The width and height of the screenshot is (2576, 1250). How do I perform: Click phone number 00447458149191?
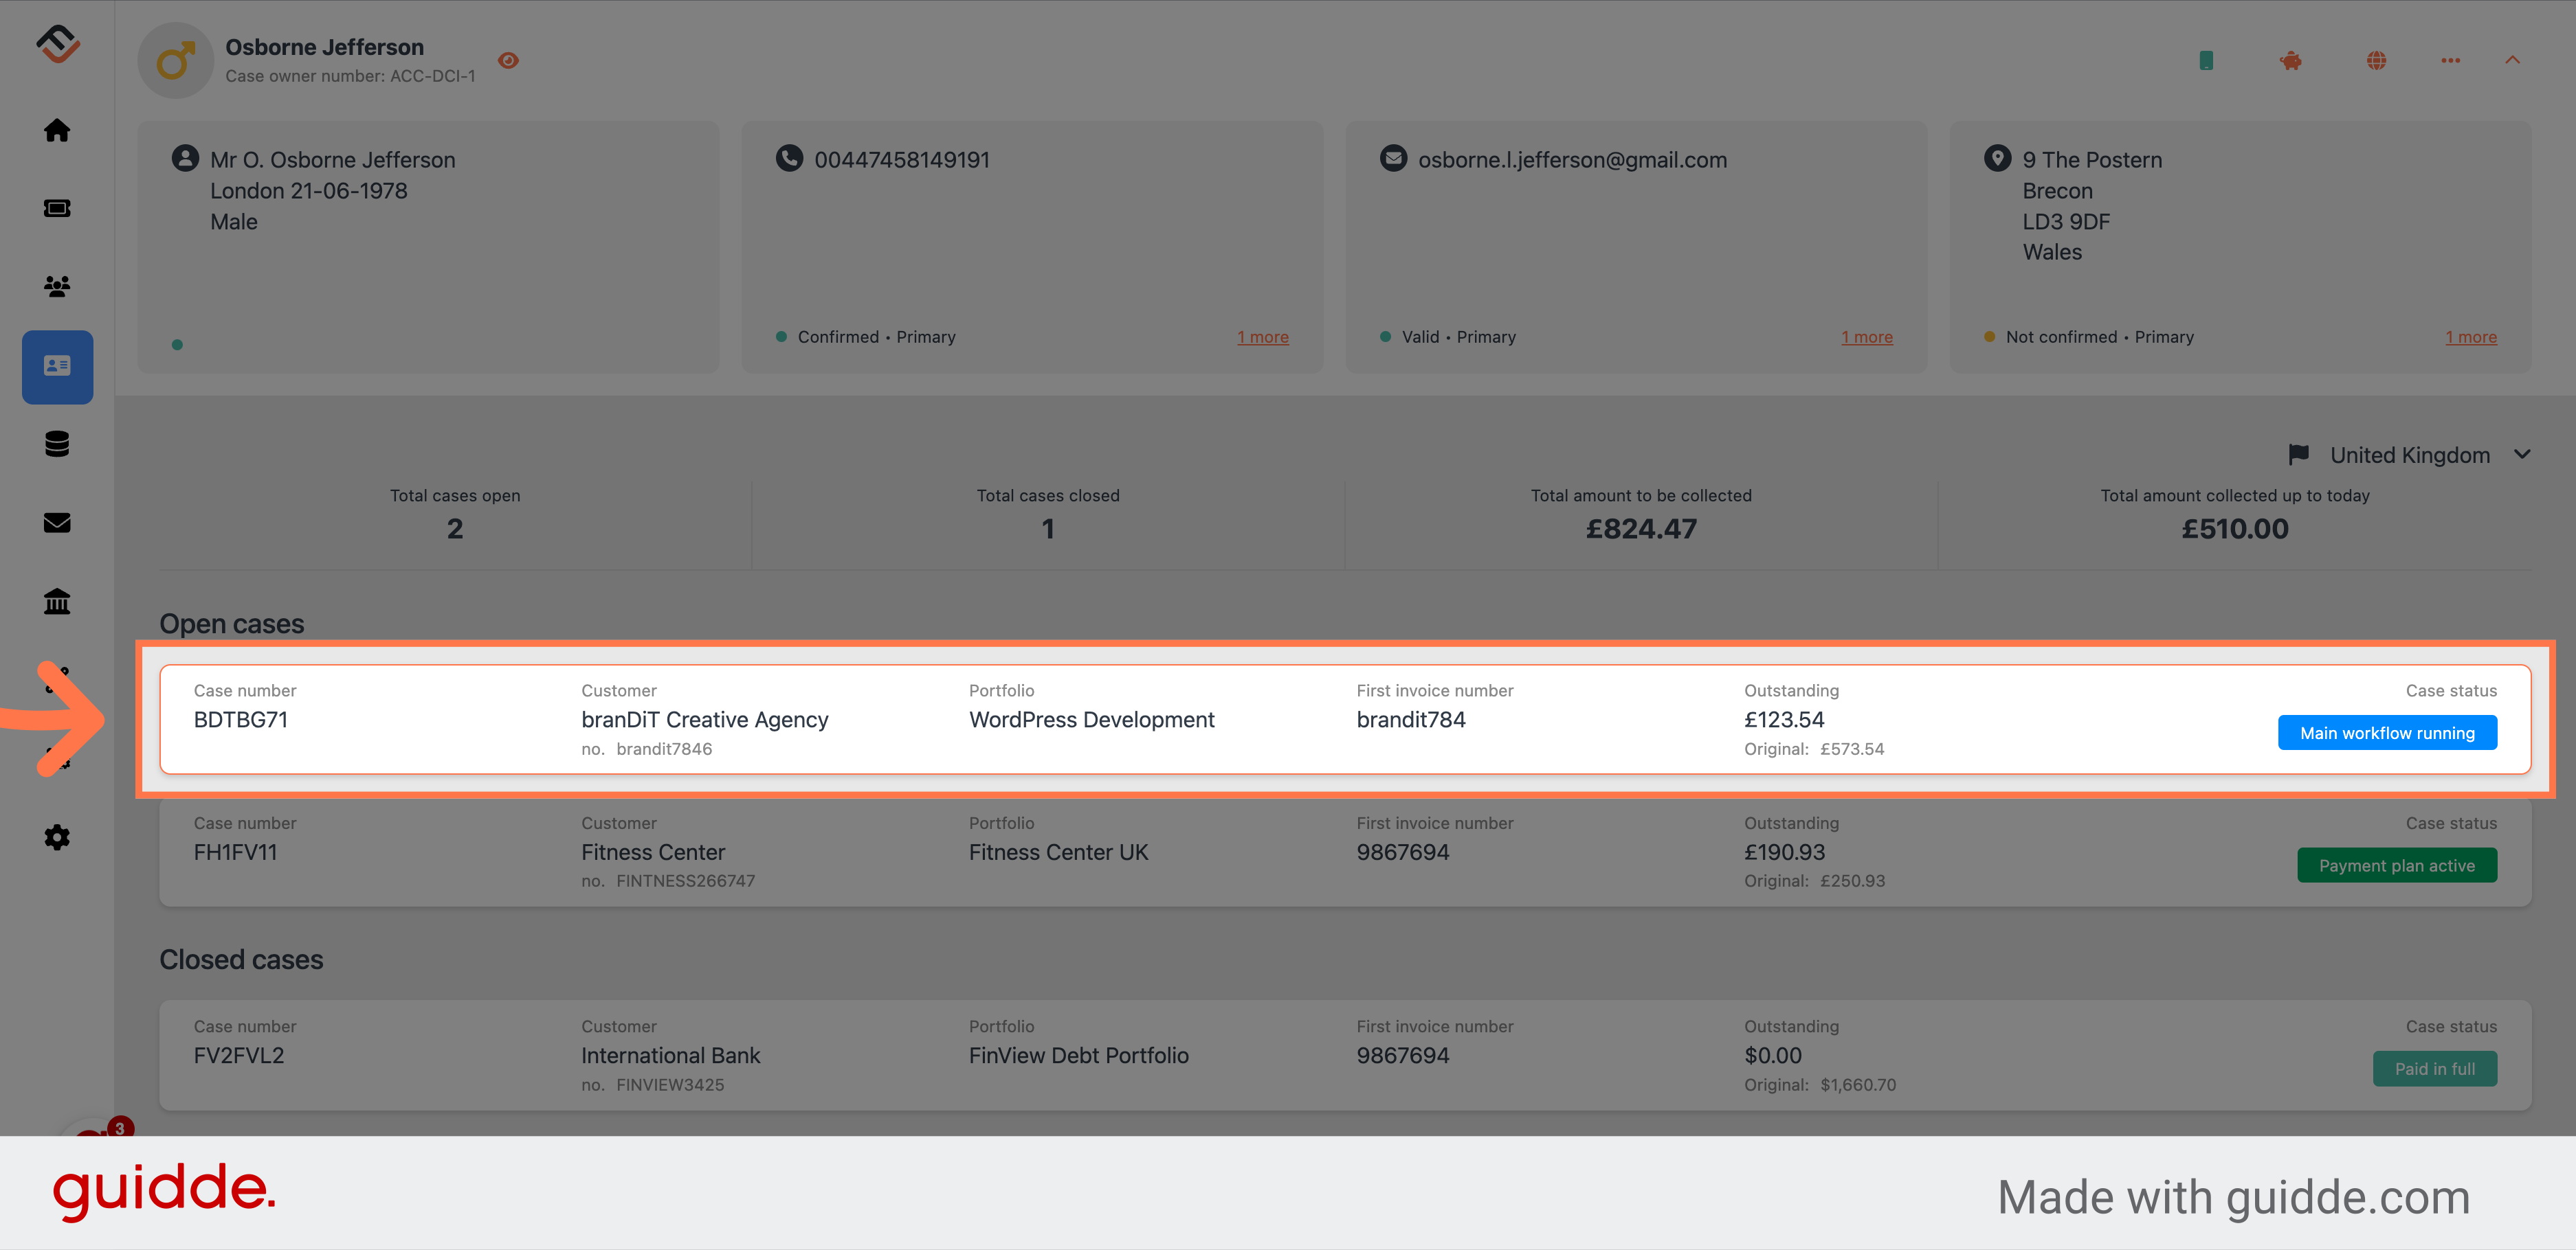[901, 160]
